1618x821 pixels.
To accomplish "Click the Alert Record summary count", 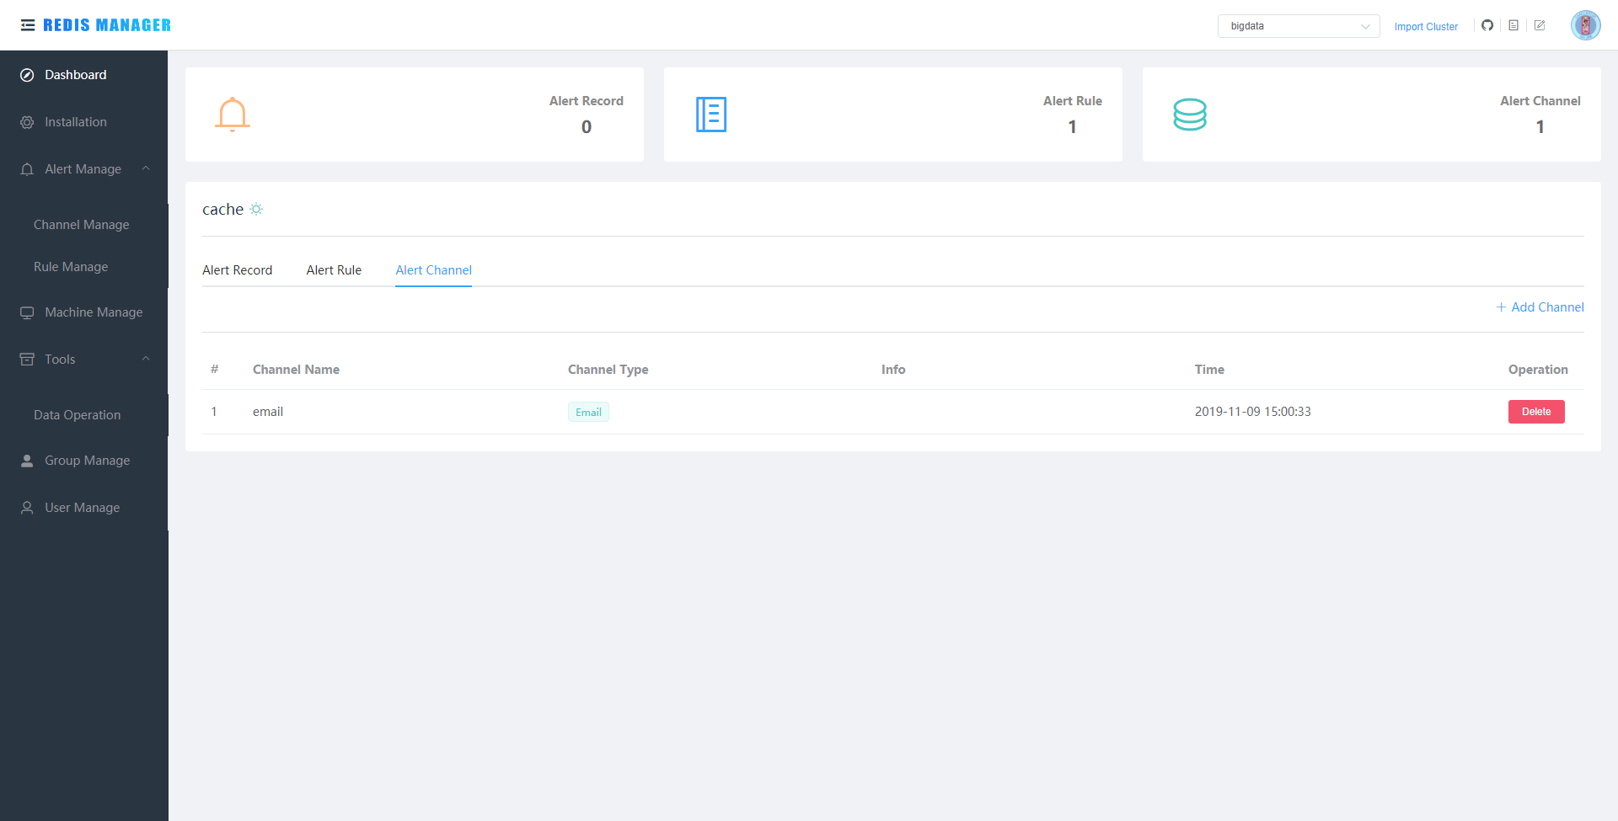I will 587,127.
